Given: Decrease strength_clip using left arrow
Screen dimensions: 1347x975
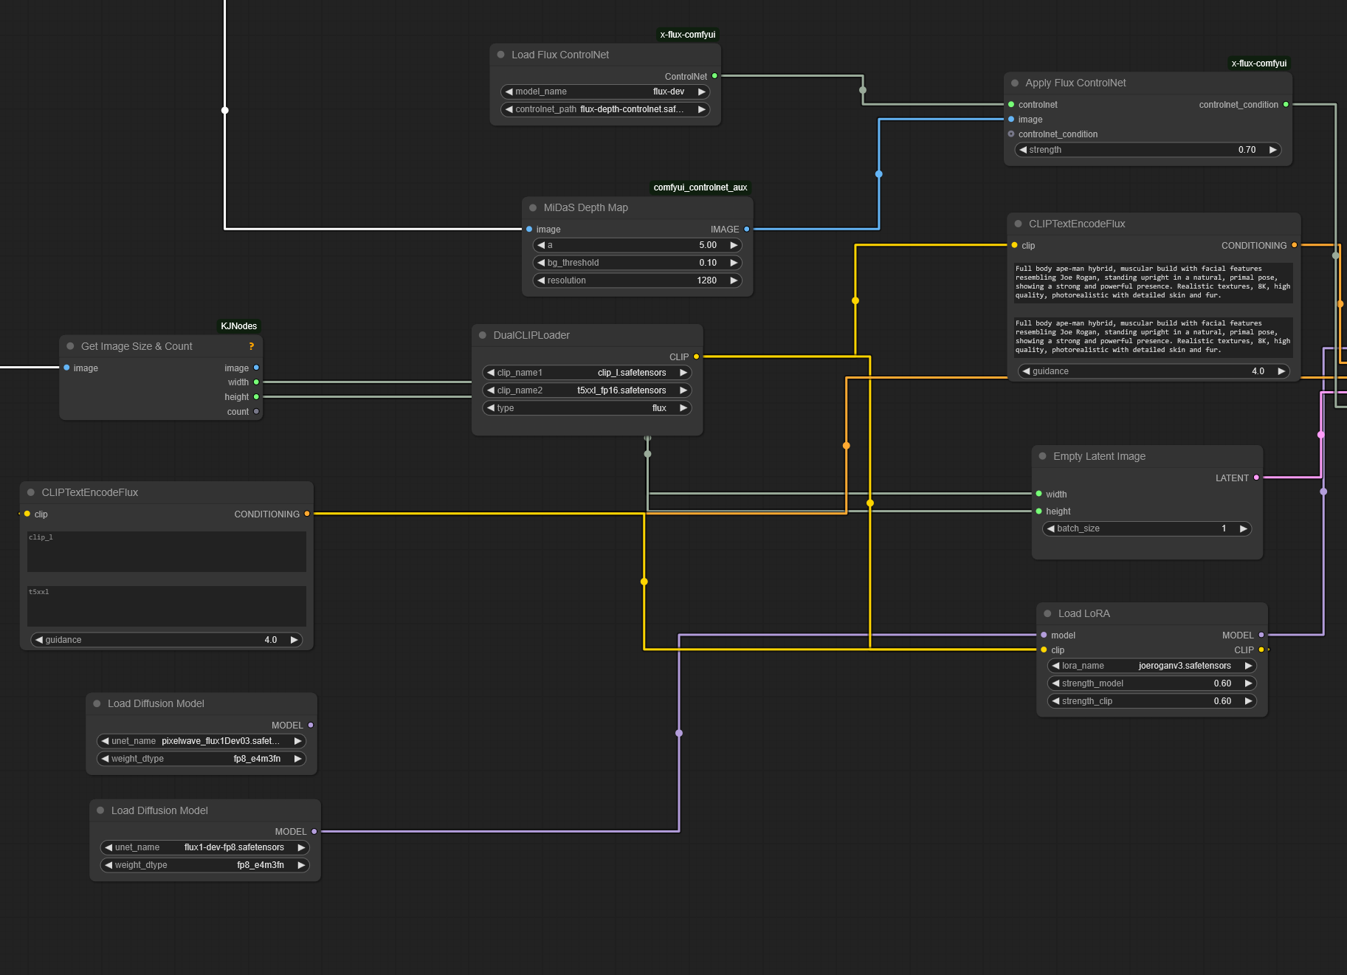Looking at the screenshot, I should (x=1055, y=701).
